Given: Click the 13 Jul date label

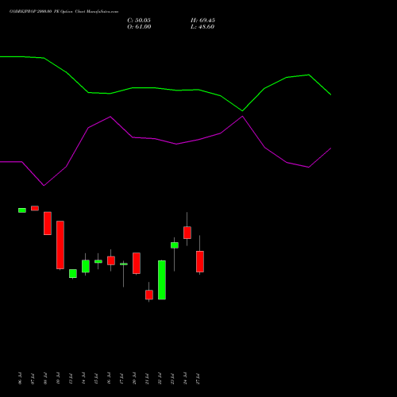Looking at the screenshot, I should click(71, 378).
